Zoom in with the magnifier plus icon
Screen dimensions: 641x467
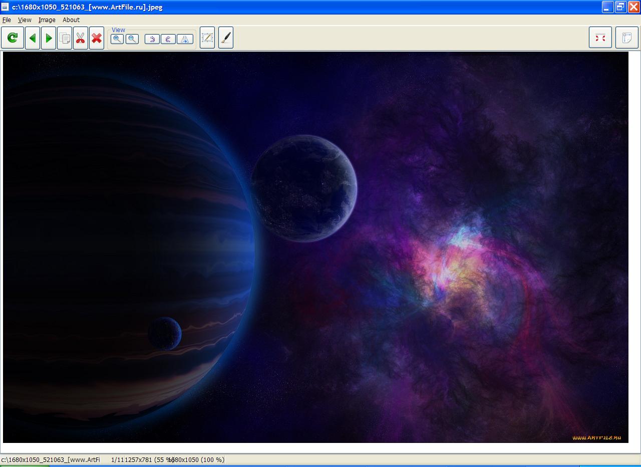coord(117,39)
